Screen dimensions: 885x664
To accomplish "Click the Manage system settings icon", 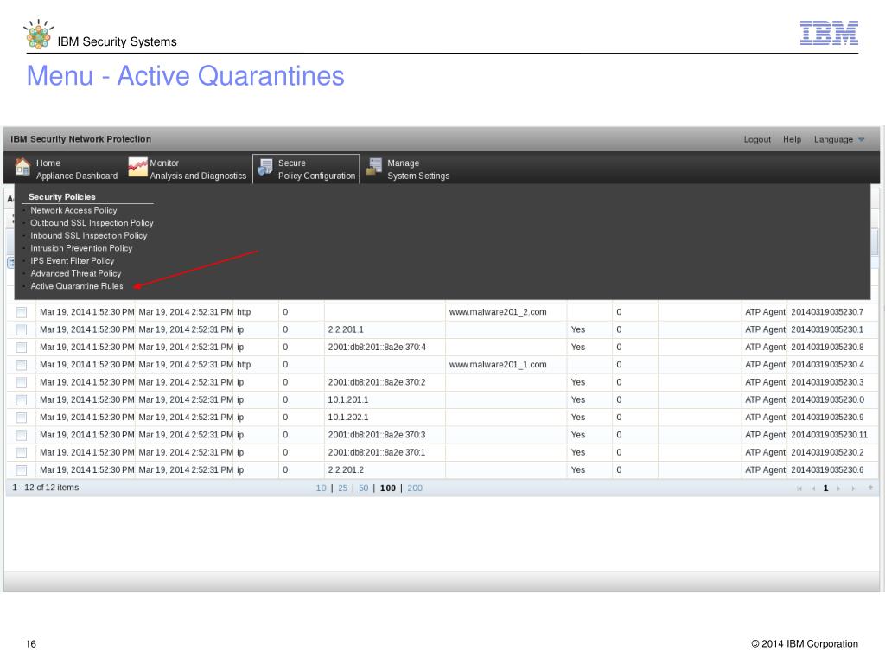I will pyautogui.click(x=374, y=167).
